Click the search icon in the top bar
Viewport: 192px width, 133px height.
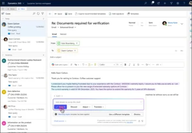146,3
